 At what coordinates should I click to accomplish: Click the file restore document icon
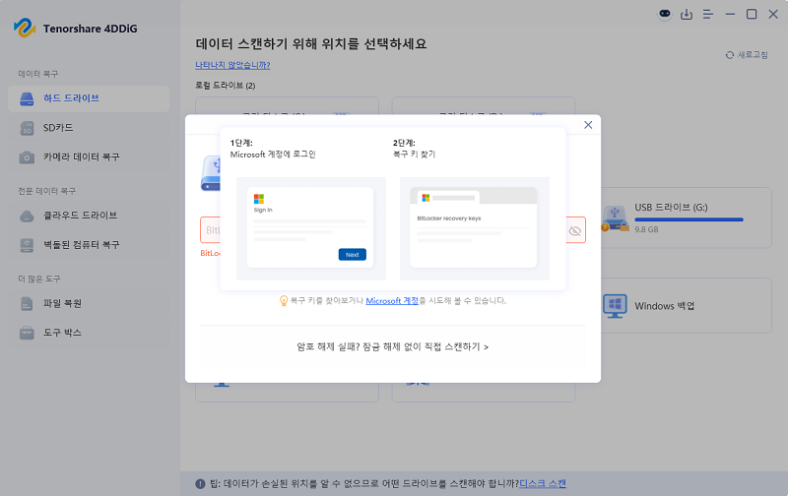tap(27, 304)
